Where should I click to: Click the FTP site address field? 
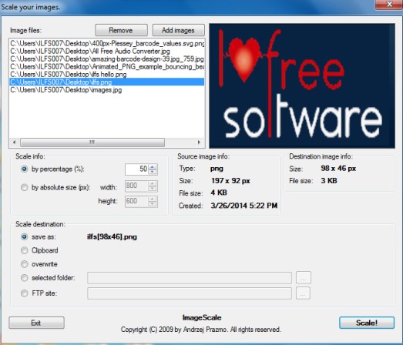[x=190, y=293]
